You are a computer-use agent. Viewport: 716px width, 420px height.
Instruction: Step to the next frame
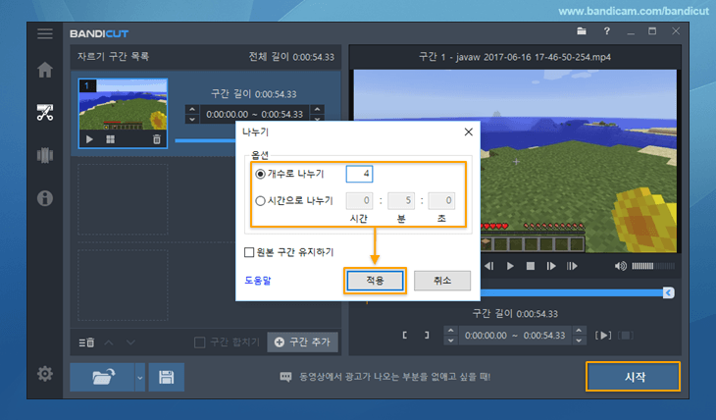(551, 266)
